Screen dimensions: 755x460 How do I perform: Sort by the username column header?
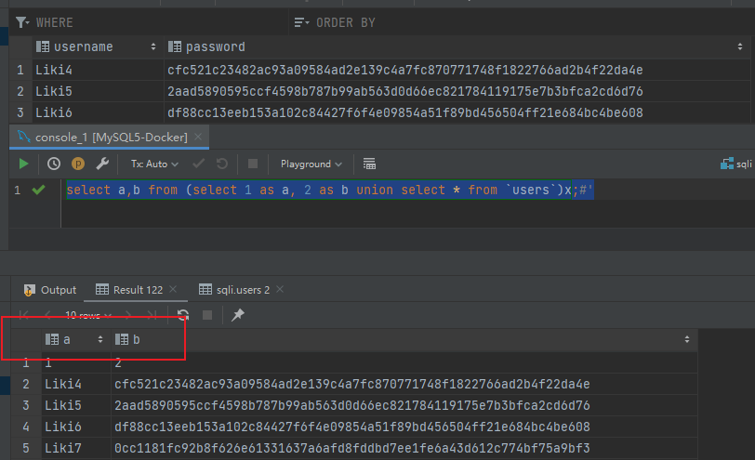pyautogui.click(x=84, y=46)
